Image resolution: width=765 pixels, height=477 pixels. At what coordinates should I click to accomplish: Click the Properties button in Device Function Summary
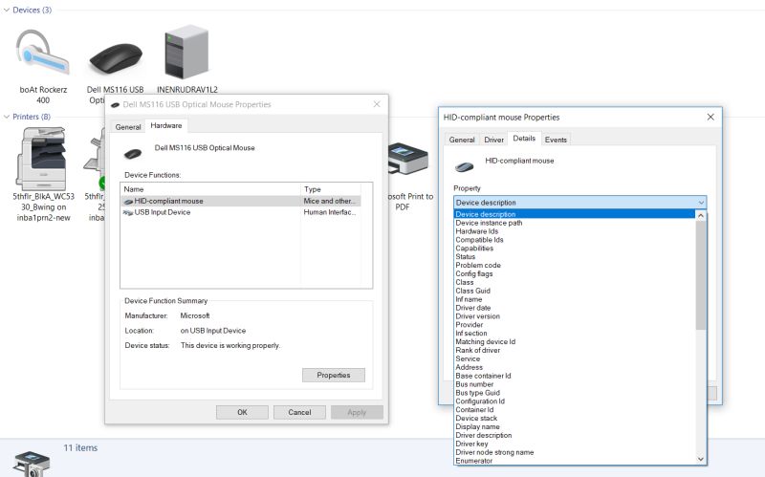click(x=333, y=375)
